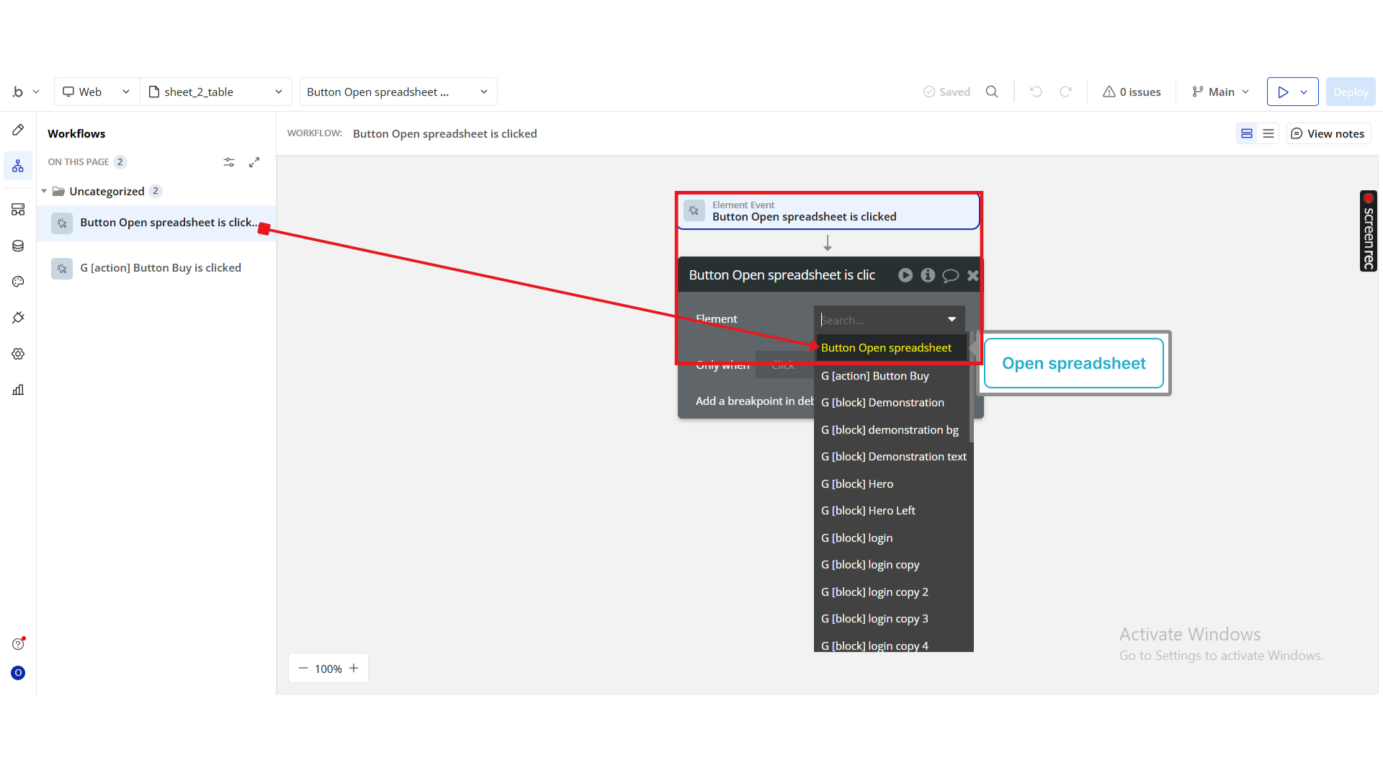The width and height of the screenshot is (1383, 778).
Task: Close the action properties panel
Action: click(972, 275)
